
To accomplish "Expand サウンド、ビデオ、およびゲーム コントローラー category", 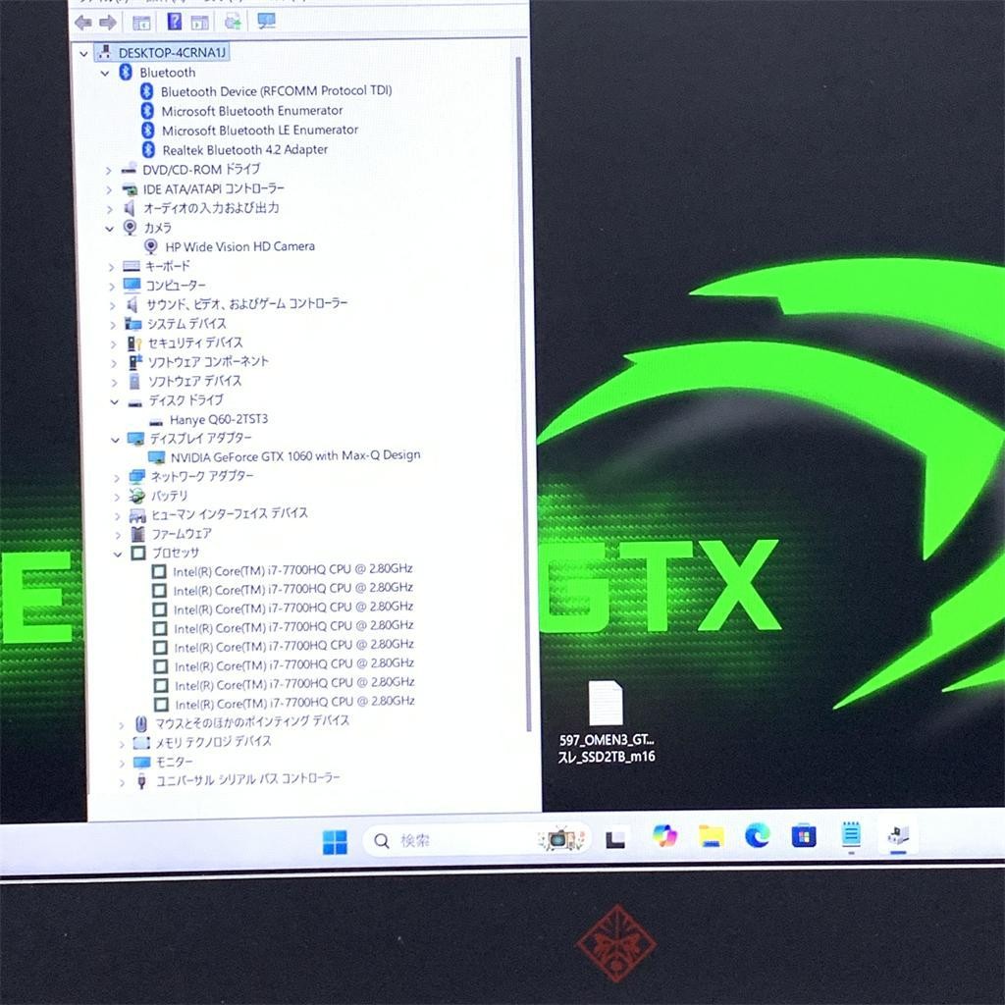I will tap(113, 306).
